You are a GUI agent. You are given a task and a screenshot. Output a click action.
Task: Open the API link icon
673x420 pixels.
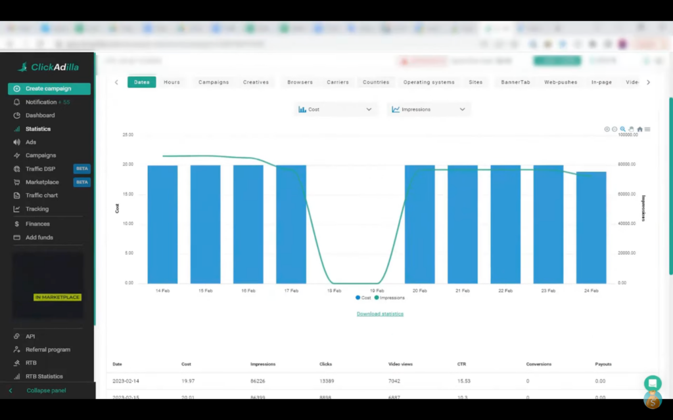pyautogui.click(x=16, y=337)
